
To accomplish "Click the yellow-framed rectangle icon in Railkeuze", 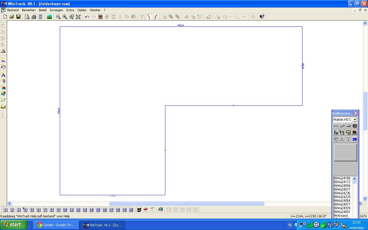I will tap(348, 133).
